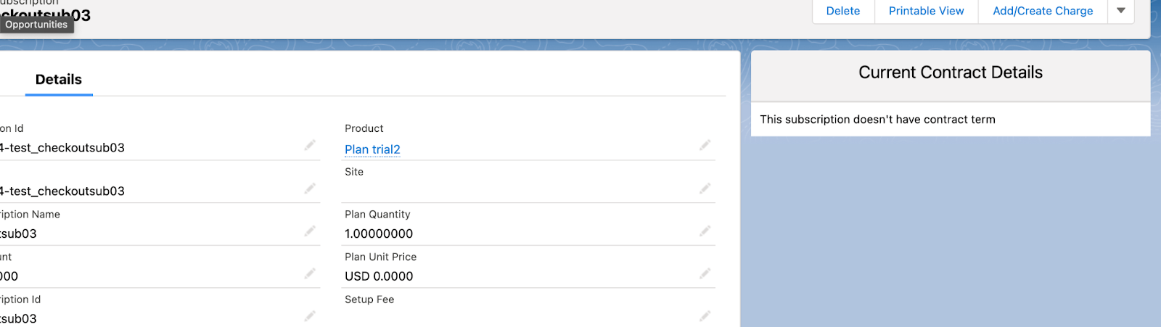Open the more actions dropdown arrow
This screenshot has height=327, width=1161.
click(1120, 11)
